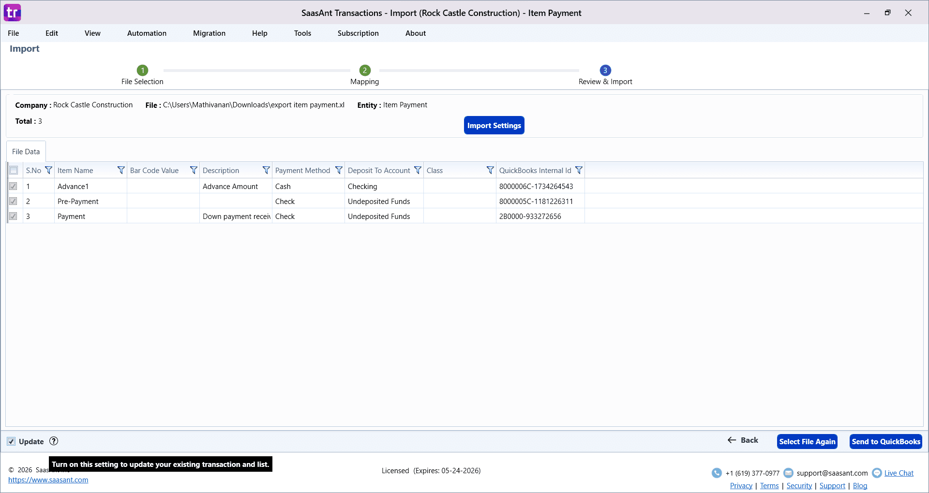Open the Help menu

pyautogui.click(x=259, y=33)
